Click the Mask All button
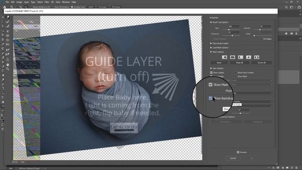This screenshot has height=170, width=302. 240,63
